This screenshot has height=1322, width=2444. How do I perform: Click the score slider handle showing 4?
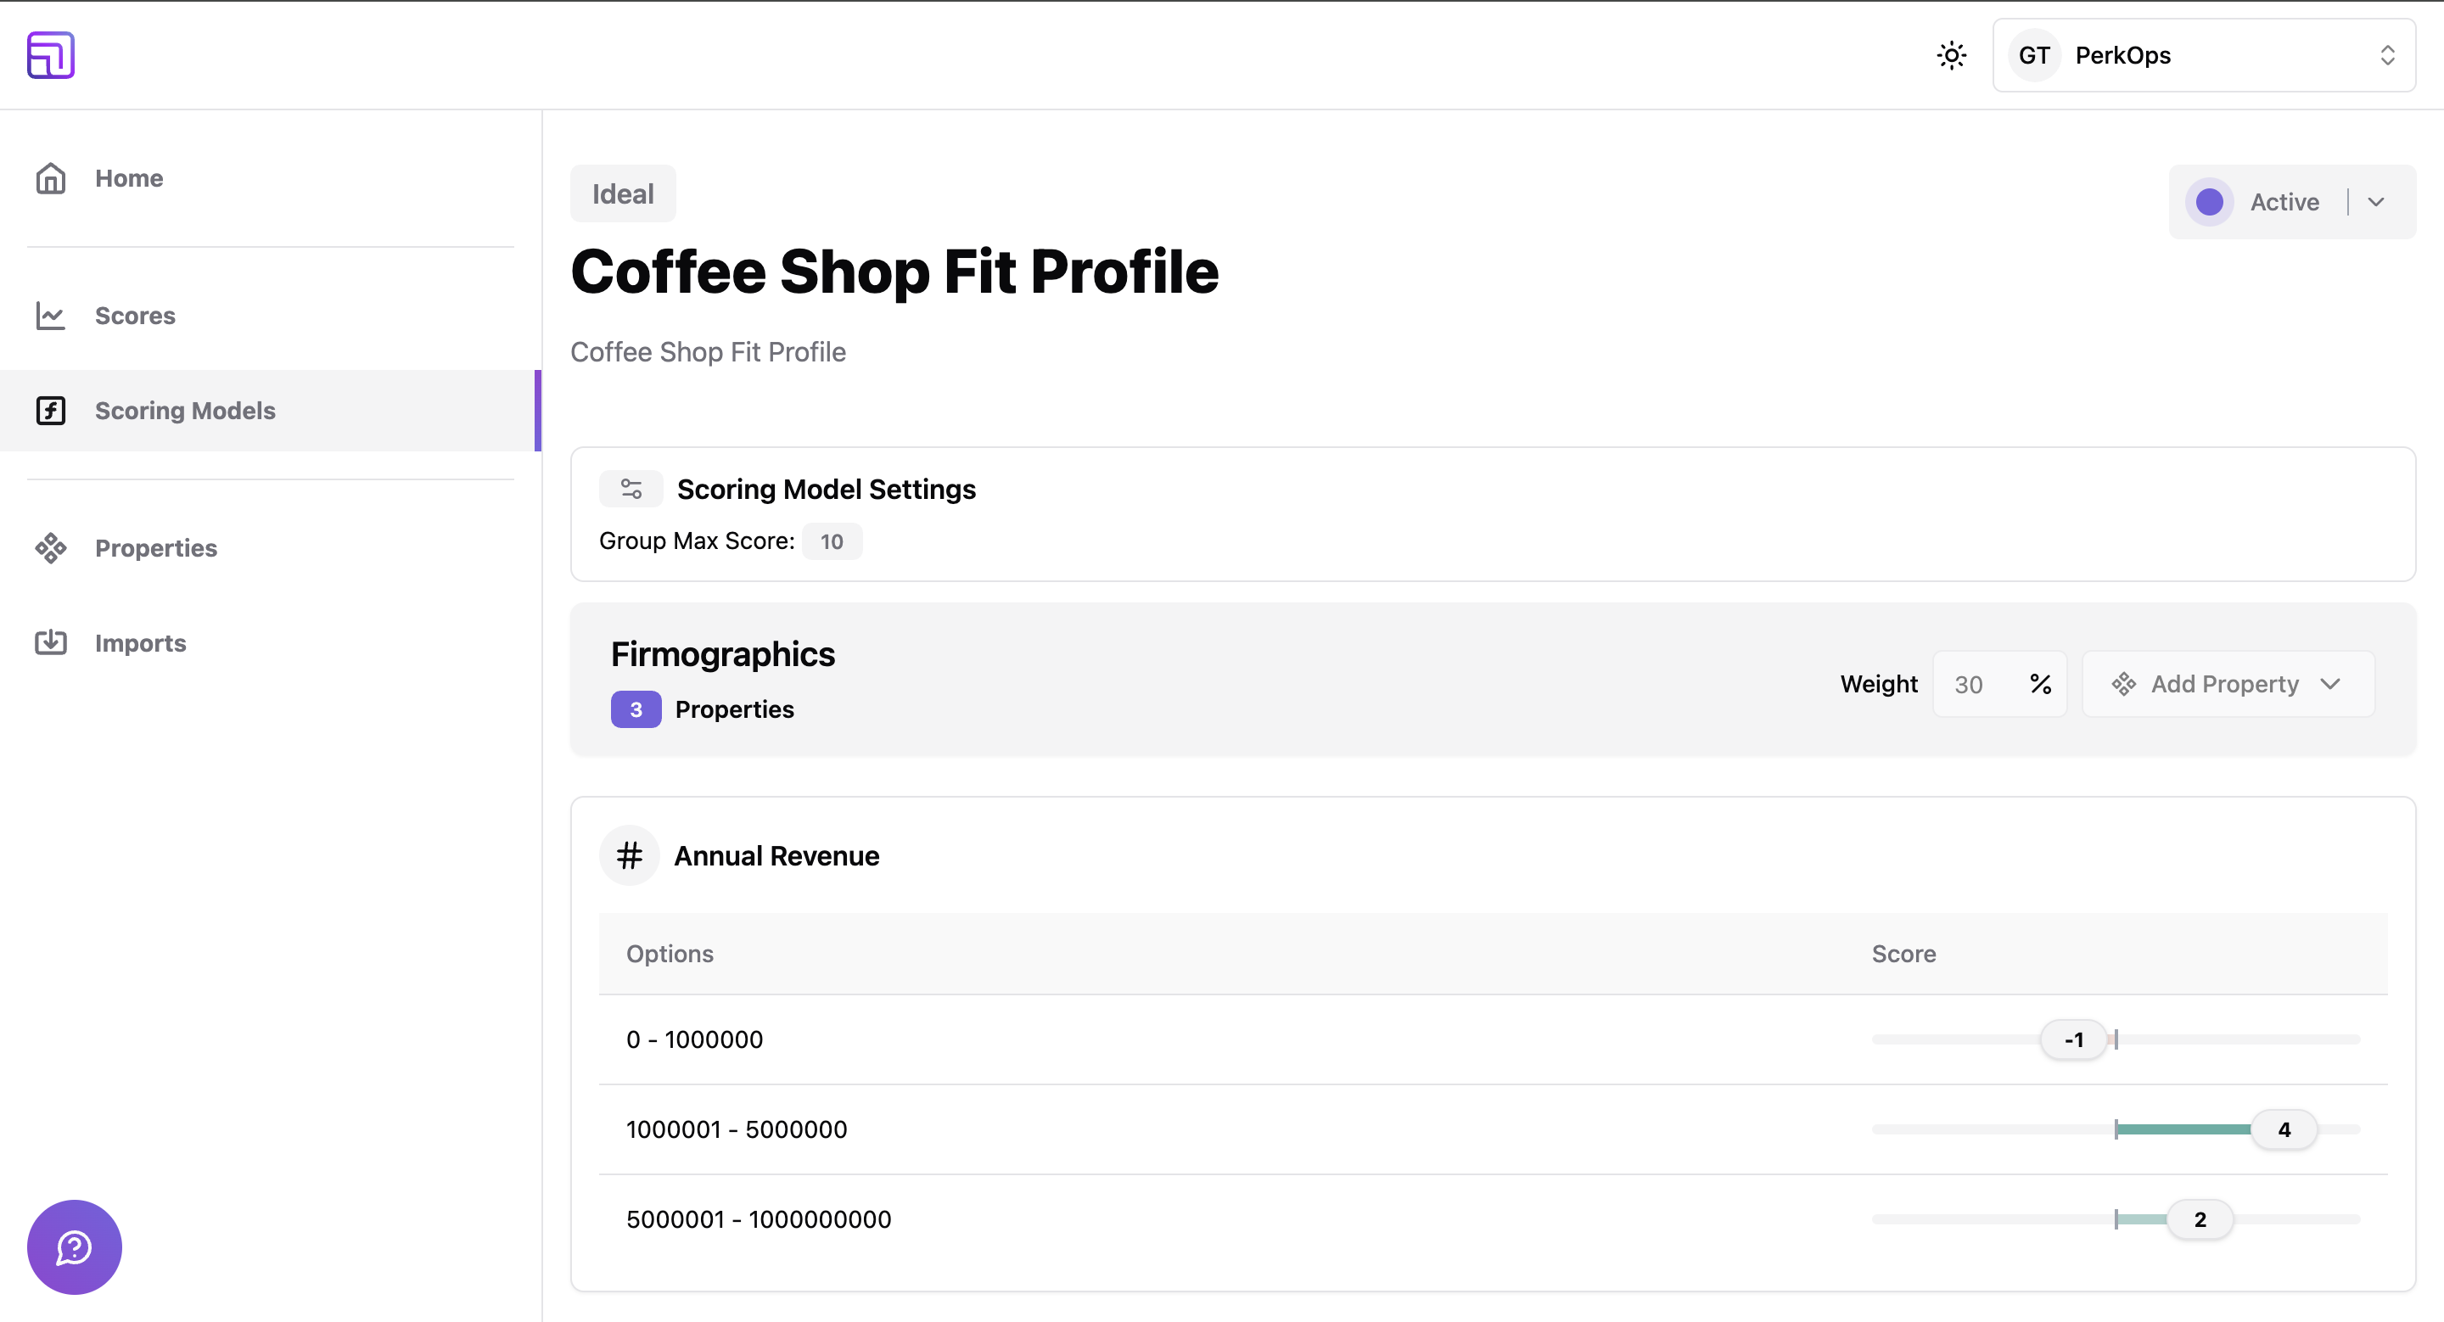tap(2284, 1129)
